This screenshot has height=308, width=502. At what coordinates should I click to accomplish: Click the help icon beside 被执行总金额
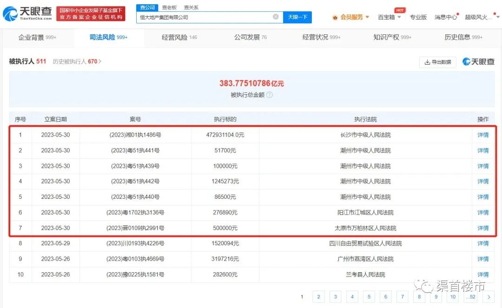[270, 95]
